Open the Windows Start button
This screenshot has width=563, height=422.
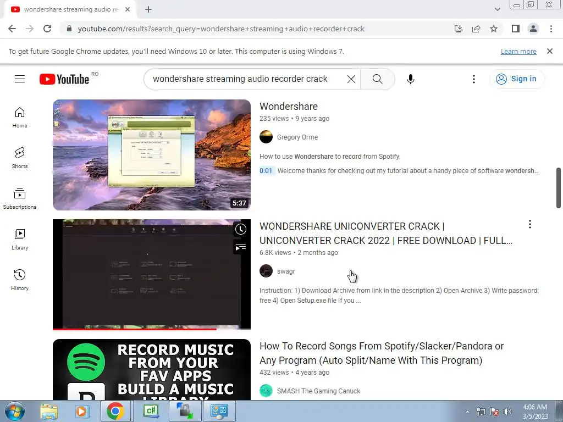pos(15,411)
